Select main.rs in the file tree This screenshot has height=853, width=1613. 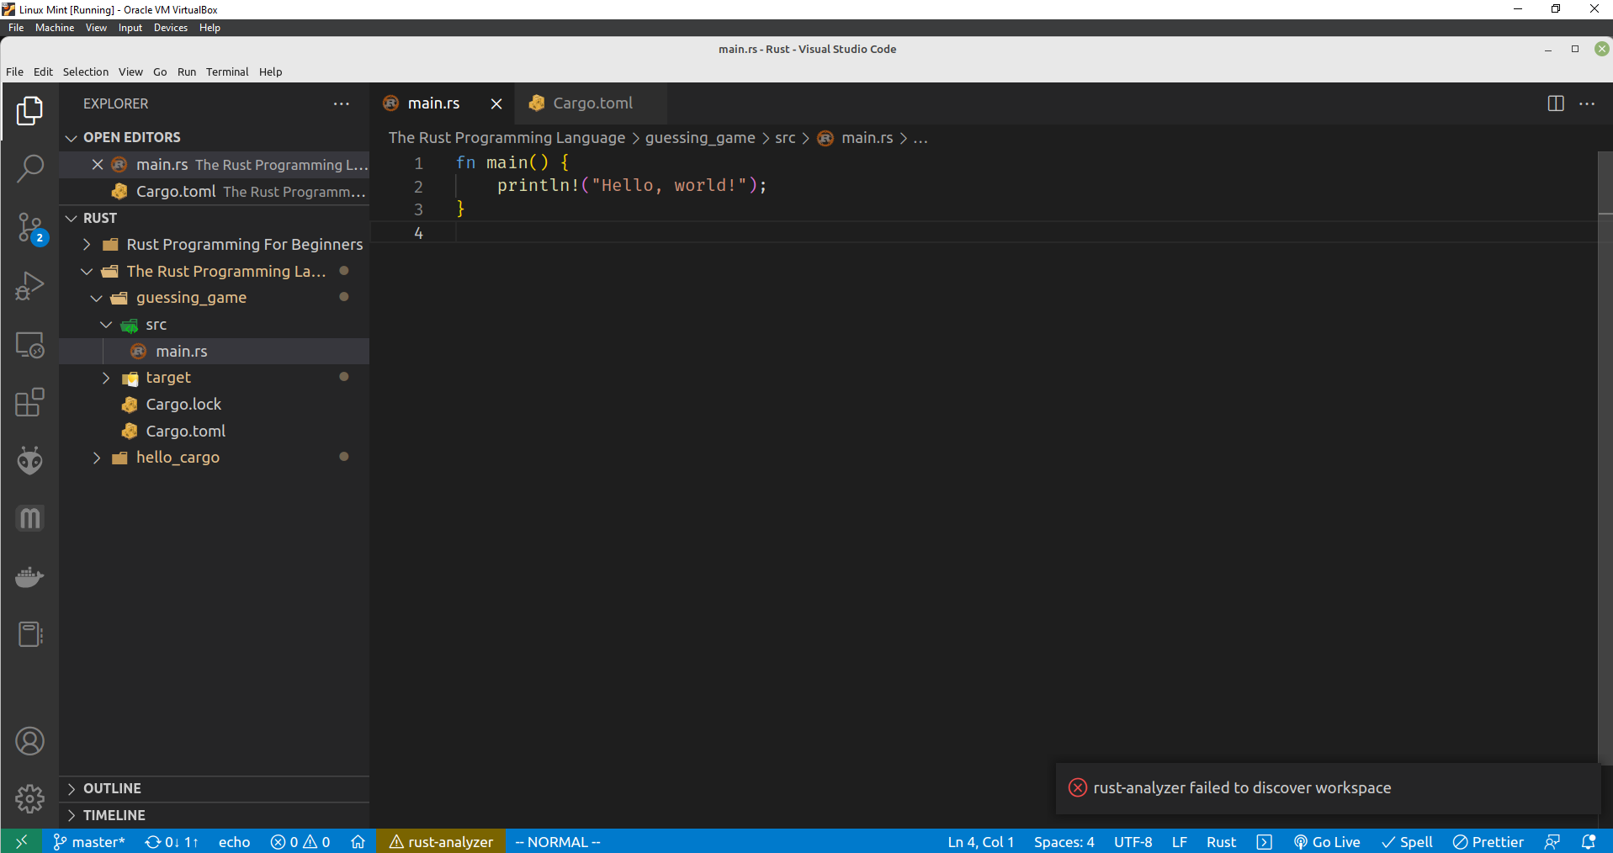point(215,351)
